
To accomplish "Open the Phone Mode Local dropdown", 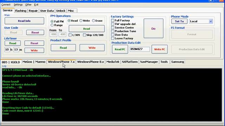I will 201,21.
